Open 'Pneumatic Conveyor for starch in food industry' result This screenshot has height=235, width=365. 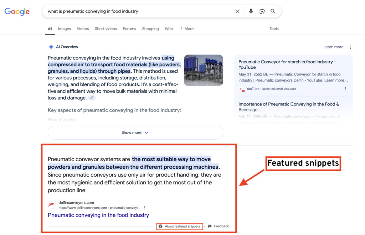pyautogui.click(x=287, y=64)
